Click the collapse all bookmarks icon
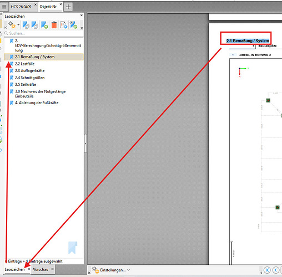Image resolution: width=282 pixels, height=277 pixels. tap(35, 25)
